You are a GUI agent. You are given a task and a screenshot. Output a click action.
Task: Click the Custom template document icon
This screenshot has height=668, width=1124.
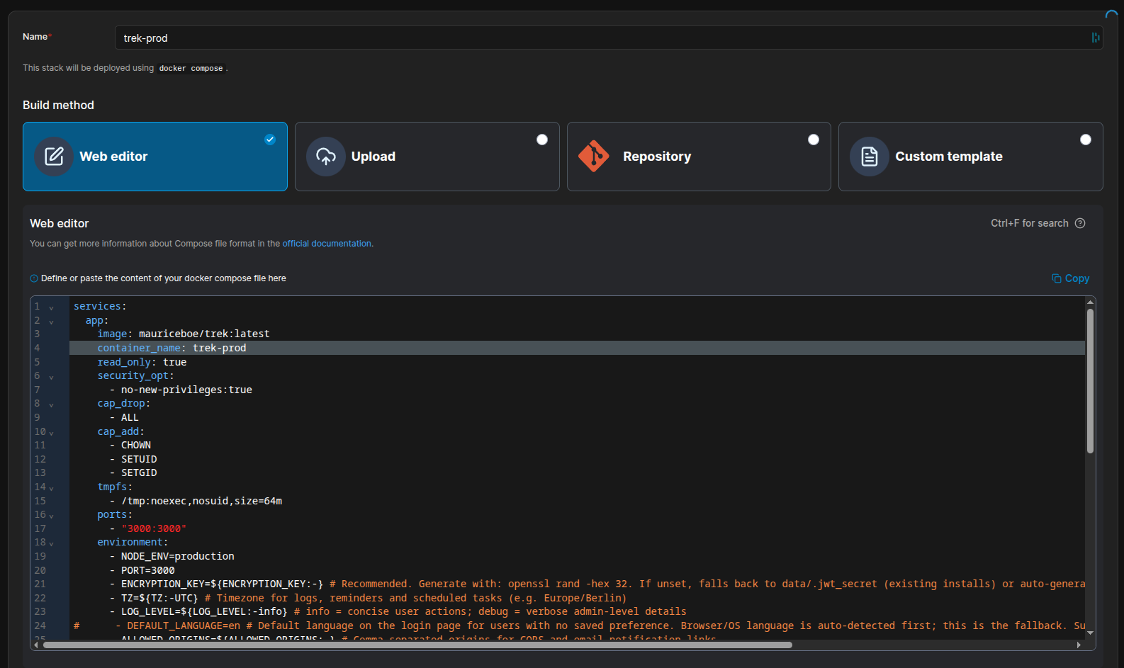point(870,157)
